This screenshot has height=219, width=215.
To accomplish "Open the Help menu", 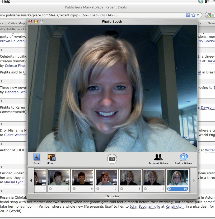I will 6,2.
